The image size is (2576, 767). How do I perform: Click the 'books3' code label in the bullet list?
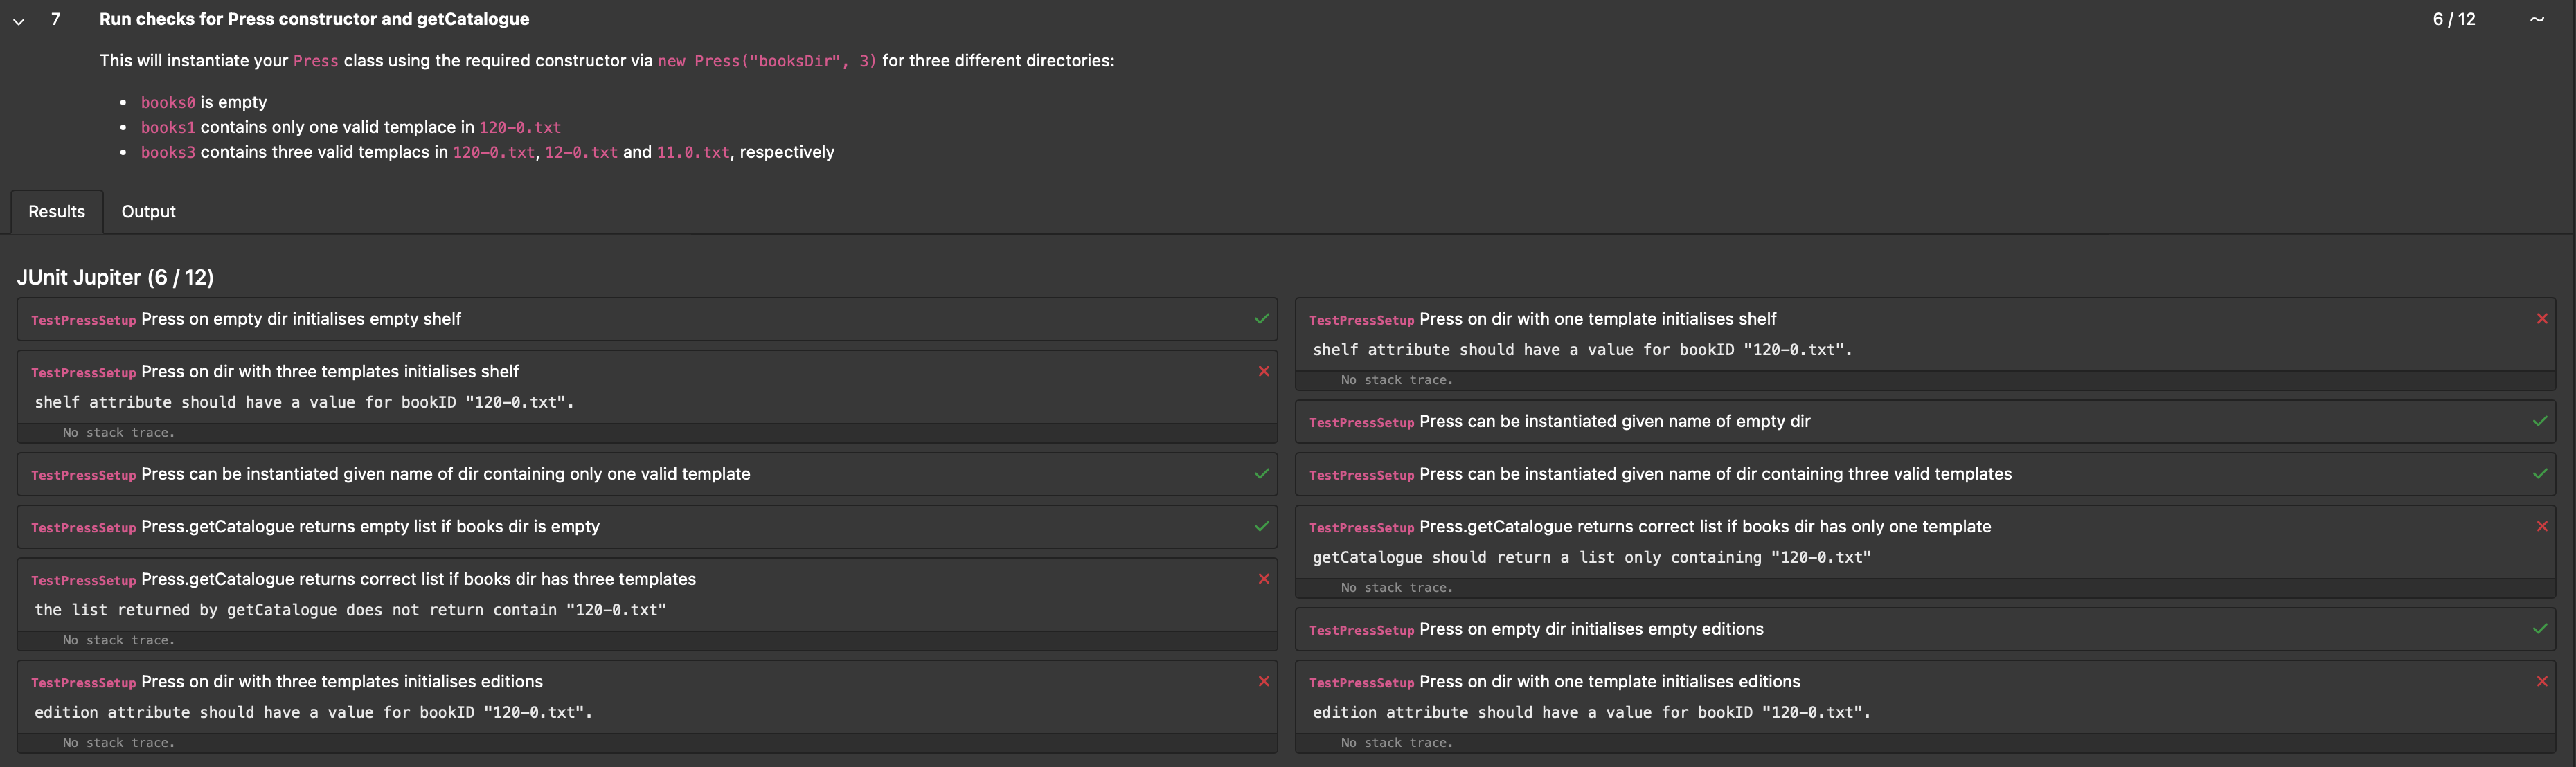point(168,152)
